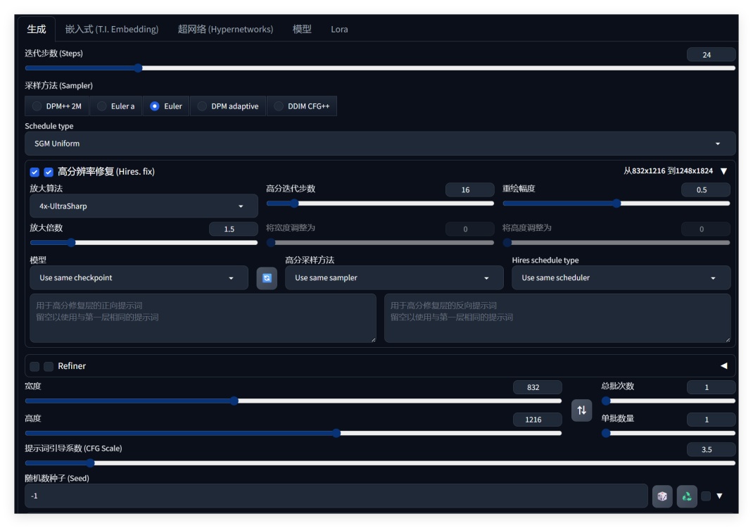This screenshot has width=753, height=528.
Task: Select DPM++ 2M sampler option
Action: coord(57,106)
